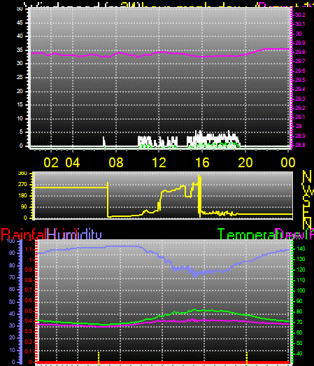Viewport: 314px width, 366px height.
Task: Click the 25 value on wind speed axis
Action: click(20, 77)
